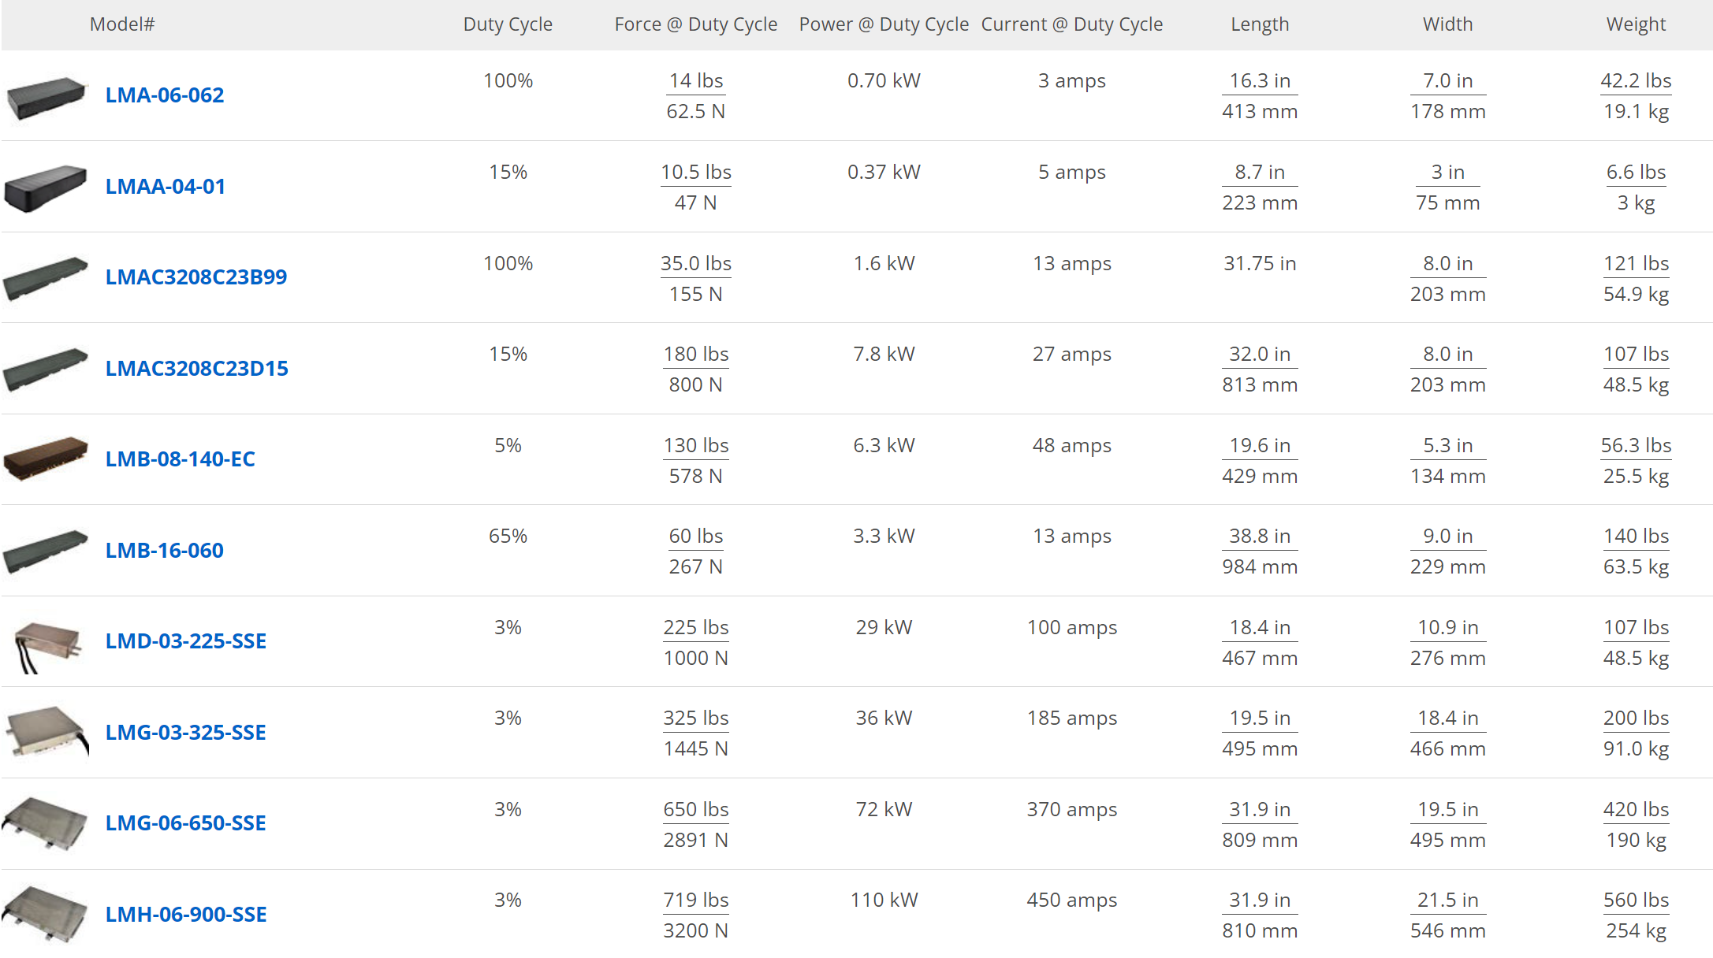Click the Weight column header
Screen dimensions: 1713x958
(1636, 24)
